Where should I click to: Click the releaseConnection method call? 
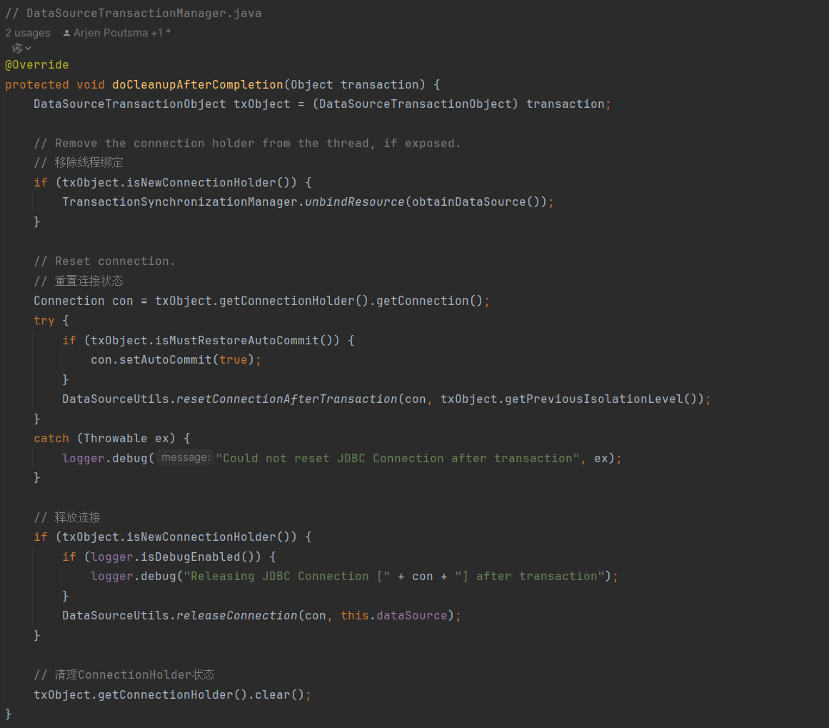click(x=237, y=616)
